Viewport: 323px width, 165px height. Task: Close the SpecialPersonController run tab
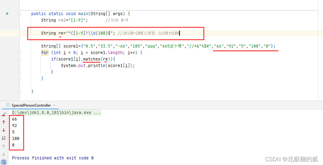click(54, 105)
